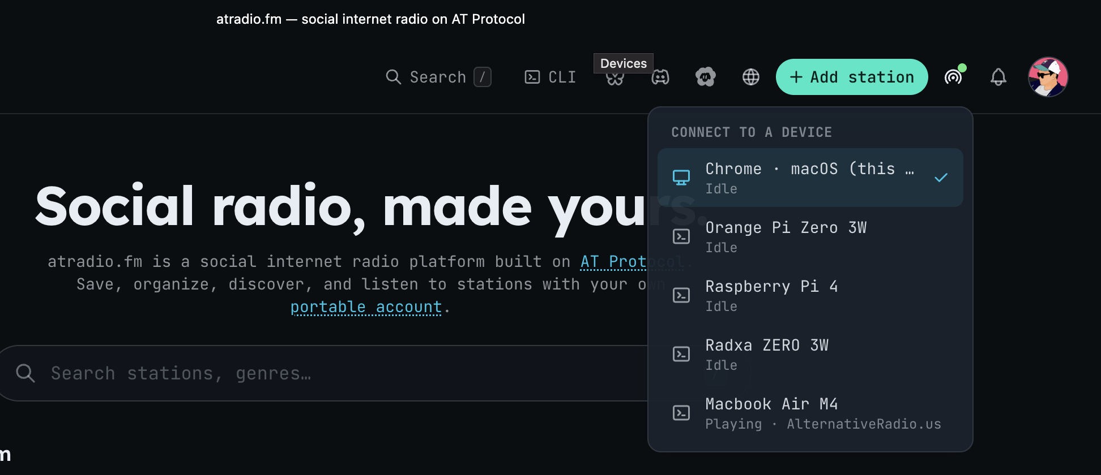Select the Orange Pi Zero 3W device
1101x475 pixels.
[x=810, y=236]
